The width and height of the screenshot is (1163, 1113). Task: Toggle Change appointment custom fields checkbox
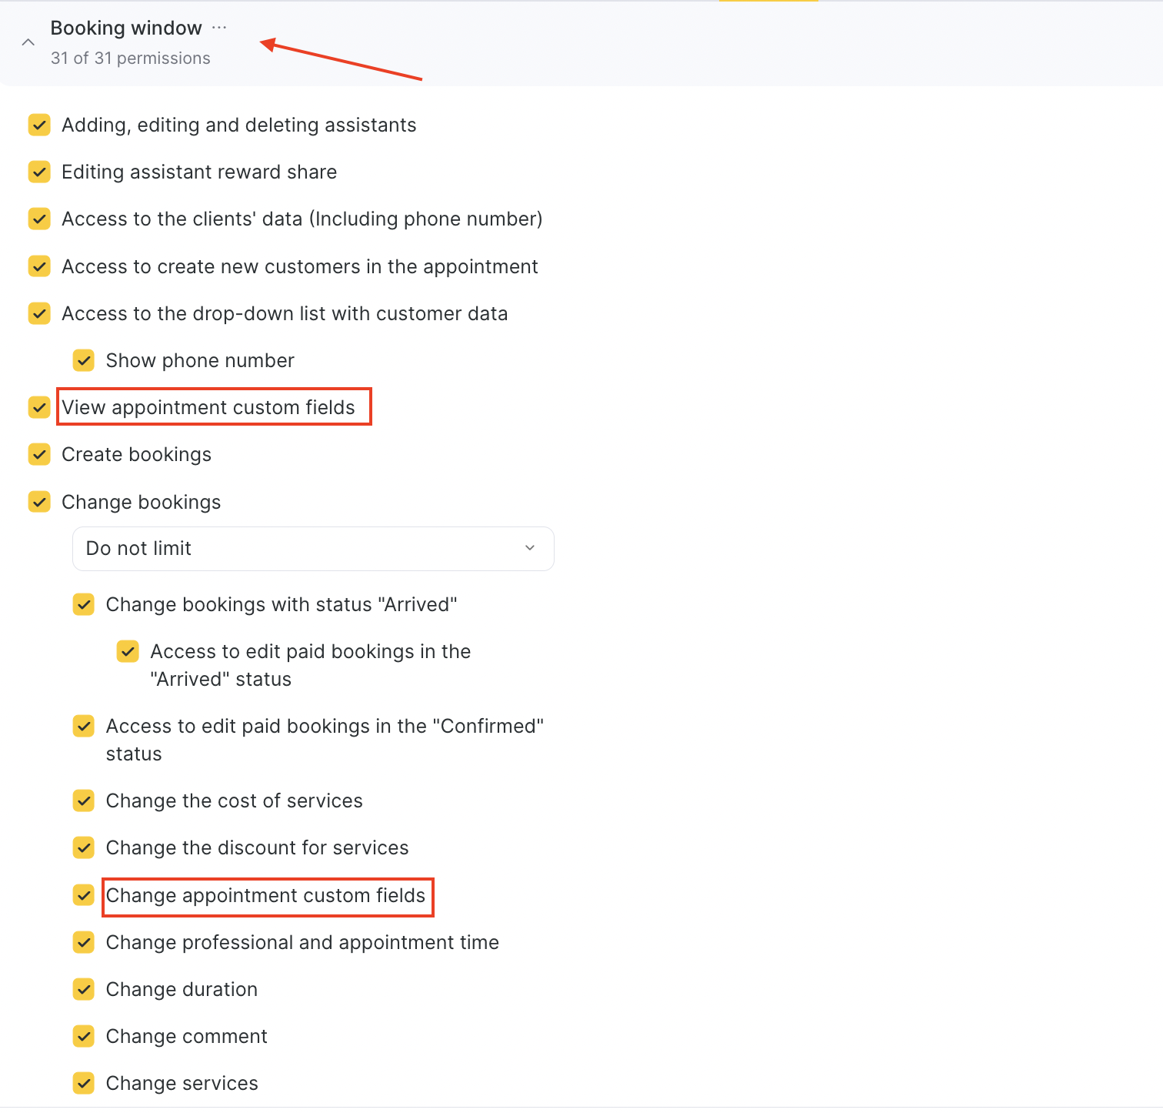click(x=84, y=895)
